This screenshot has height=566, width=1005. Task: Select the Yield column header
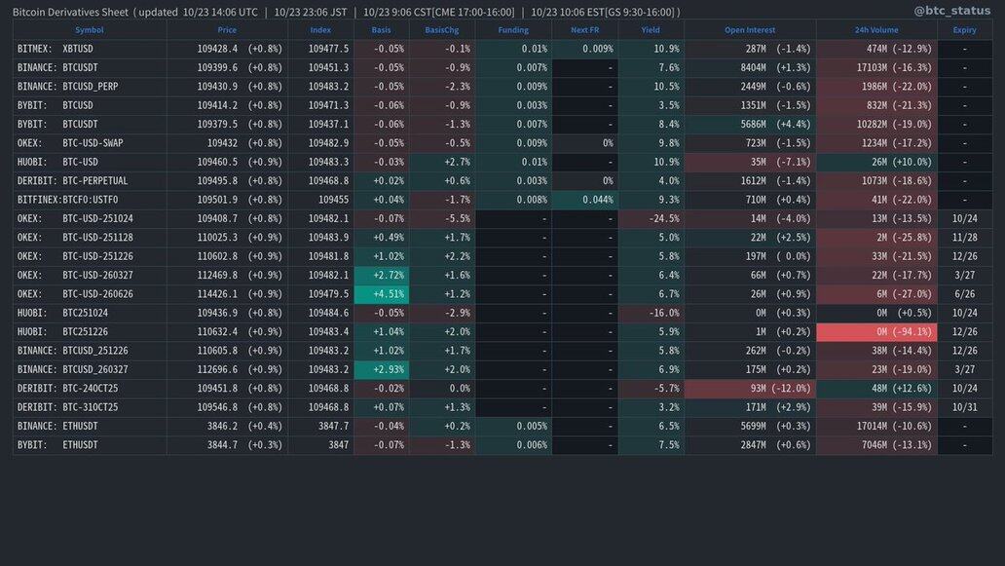(x=651, y=30)
